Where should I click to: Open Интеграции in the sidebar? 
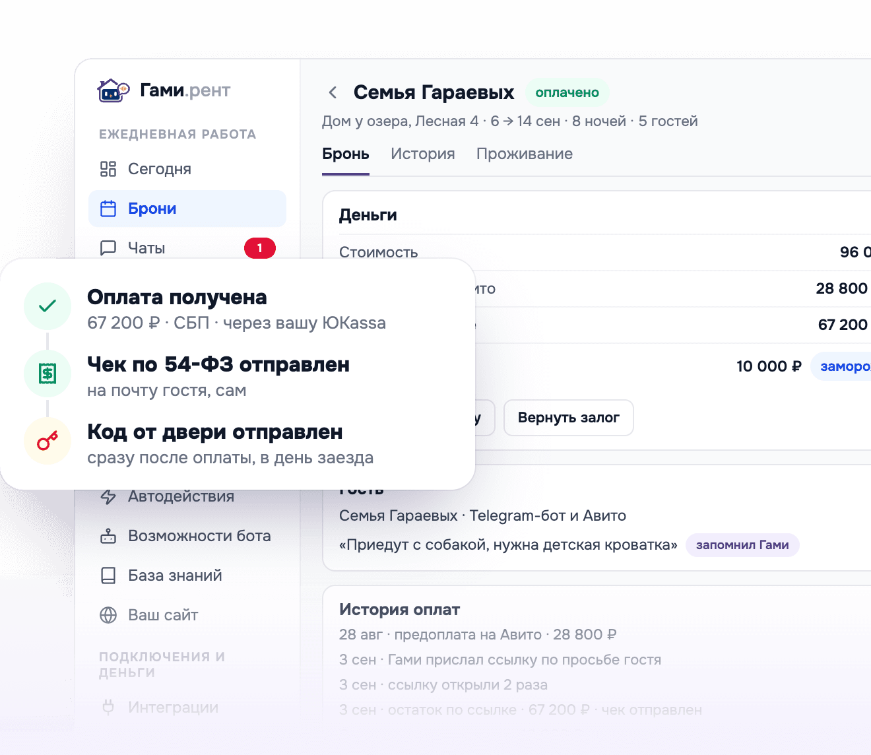point(187,707)
